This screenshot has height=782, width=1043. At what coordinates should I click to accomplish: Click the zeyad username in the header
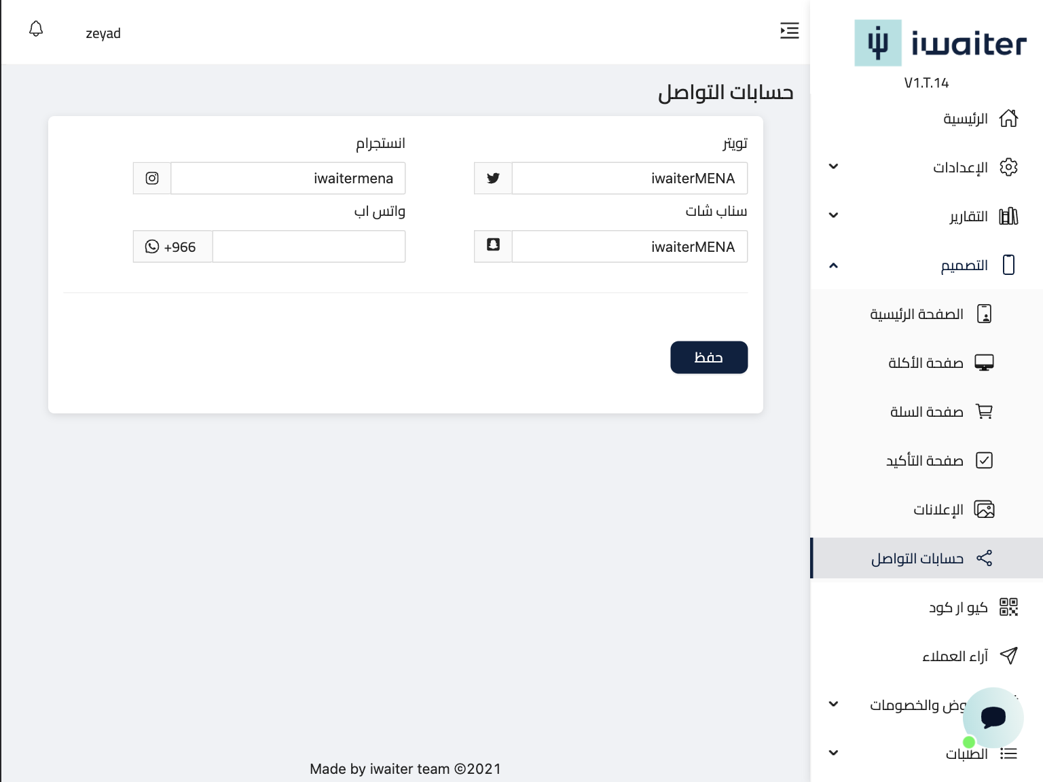pyautogui.click(x=103, y=33)
